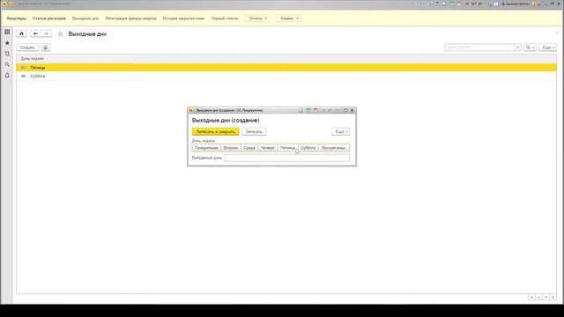Screen dimensions: 564x317
Task: Select the Пятница row in the list
Action: 286,68
